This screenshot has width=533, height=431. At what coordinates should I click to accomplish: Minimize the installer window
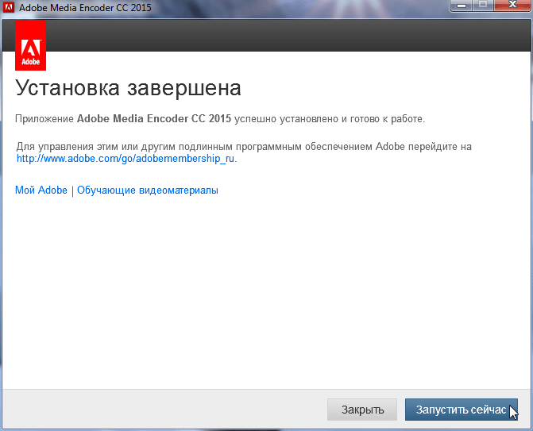click(x=462, y=6)
